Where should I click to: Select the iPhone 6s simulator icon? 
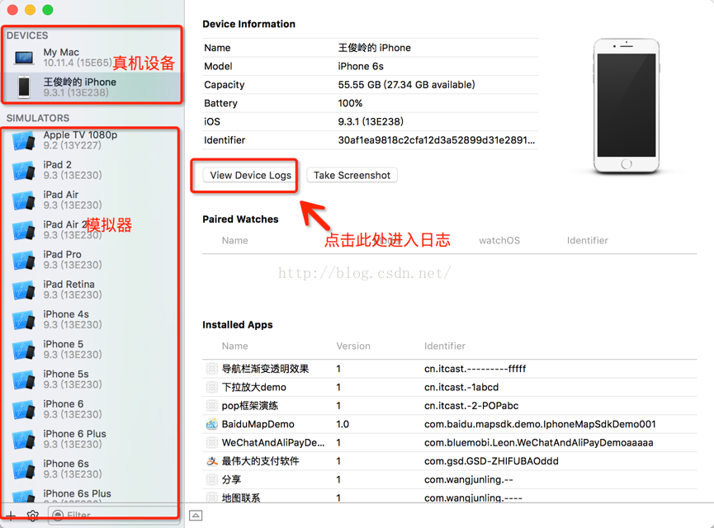(24, 469)
